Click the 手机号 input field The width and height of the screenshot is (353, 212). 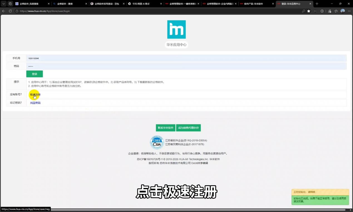click(186, 58)
